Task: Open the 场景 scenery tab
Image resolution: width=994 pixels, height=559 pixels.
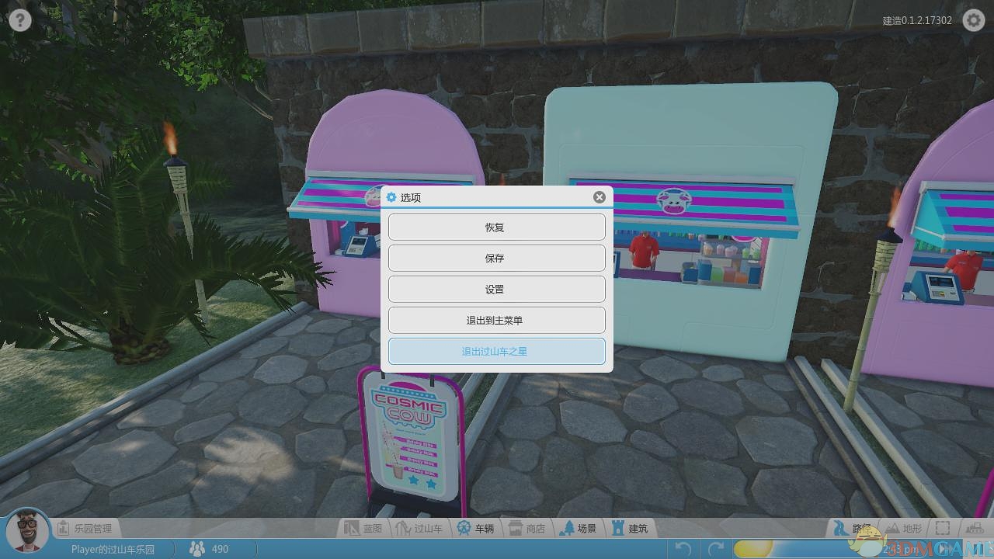Action: coord(578,529)
